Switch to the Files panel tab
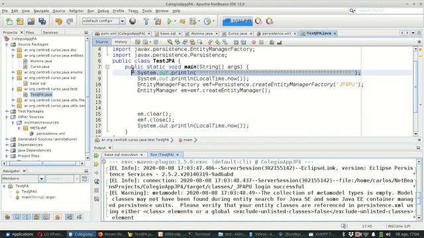Image resolution: width=424 pixels, height=238 pixels. pos(30,32)
